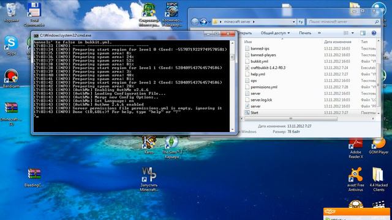This screenshot has width=392, height=220.
Task: Open the Общий доступ dropdown menu
Action: 275,33
